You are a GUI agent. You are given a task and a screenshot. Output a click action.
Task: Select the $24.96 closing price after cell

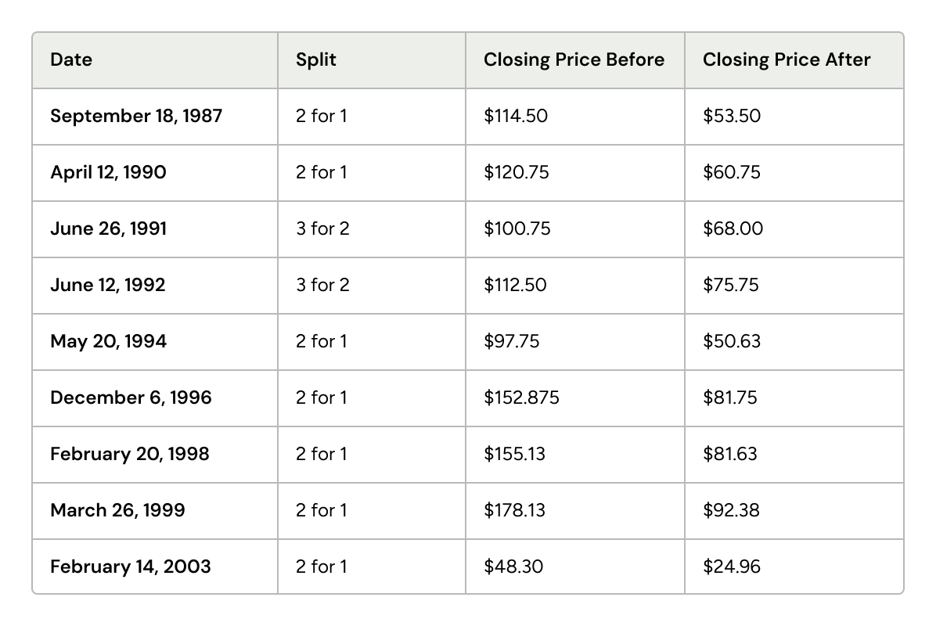point(731,567)
